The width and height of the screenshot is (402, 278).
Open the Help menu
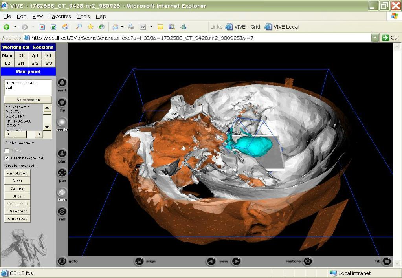(101, 16)
